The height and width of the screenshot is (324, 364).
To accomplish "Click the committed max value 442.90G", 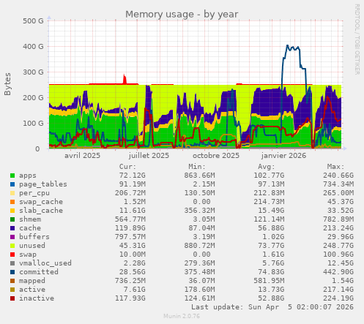I will [338, 272].
